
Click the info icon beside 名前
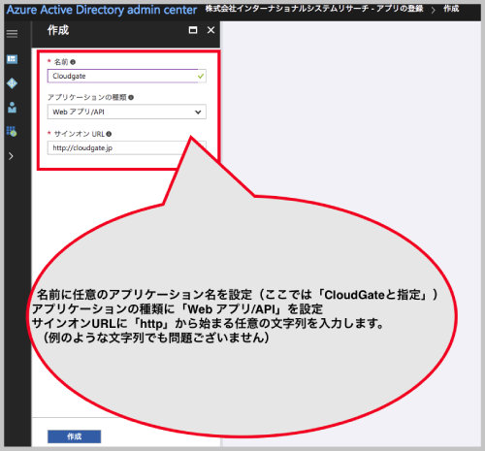pos(73,62)
